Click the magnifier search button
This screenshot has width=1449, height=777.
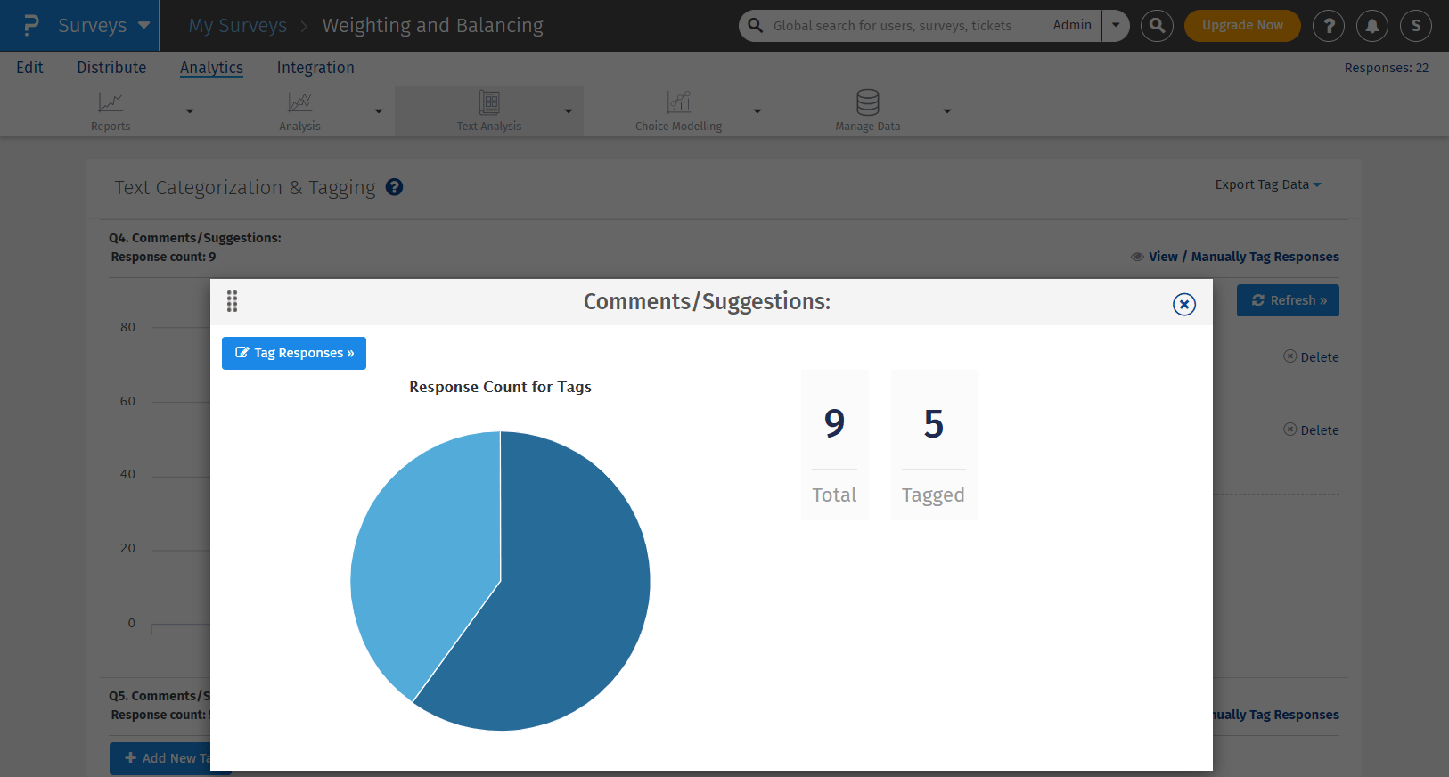pyautogui.click(x=1157, y=26)
